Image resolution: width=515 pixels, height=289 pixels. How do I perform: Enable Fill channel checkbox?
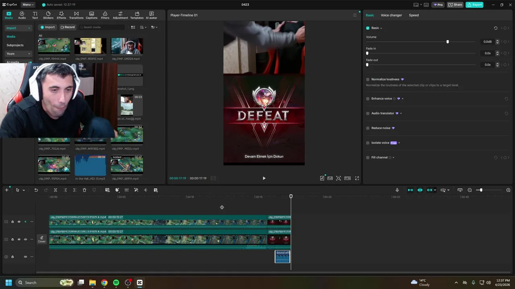click(x=368, y=157)
